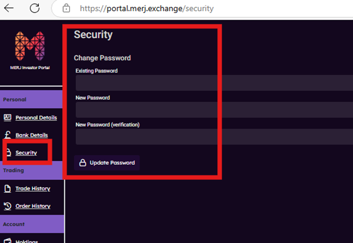Click the Security padlock icon in sidebar
The image size is (353, 243).
click(x=8, y=152)
